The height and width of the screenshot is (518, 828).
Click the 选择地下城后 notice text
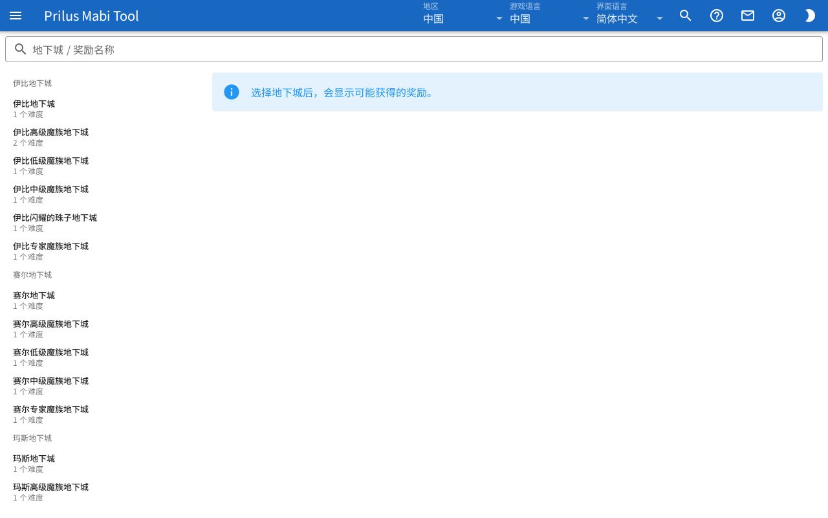344,93
